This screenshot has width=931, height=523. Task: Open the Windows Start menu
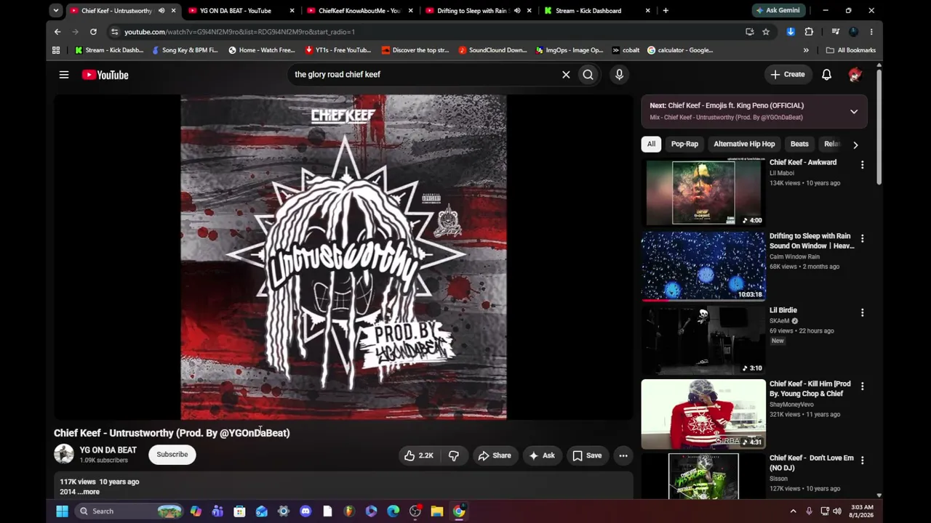(x=62, y=511)
